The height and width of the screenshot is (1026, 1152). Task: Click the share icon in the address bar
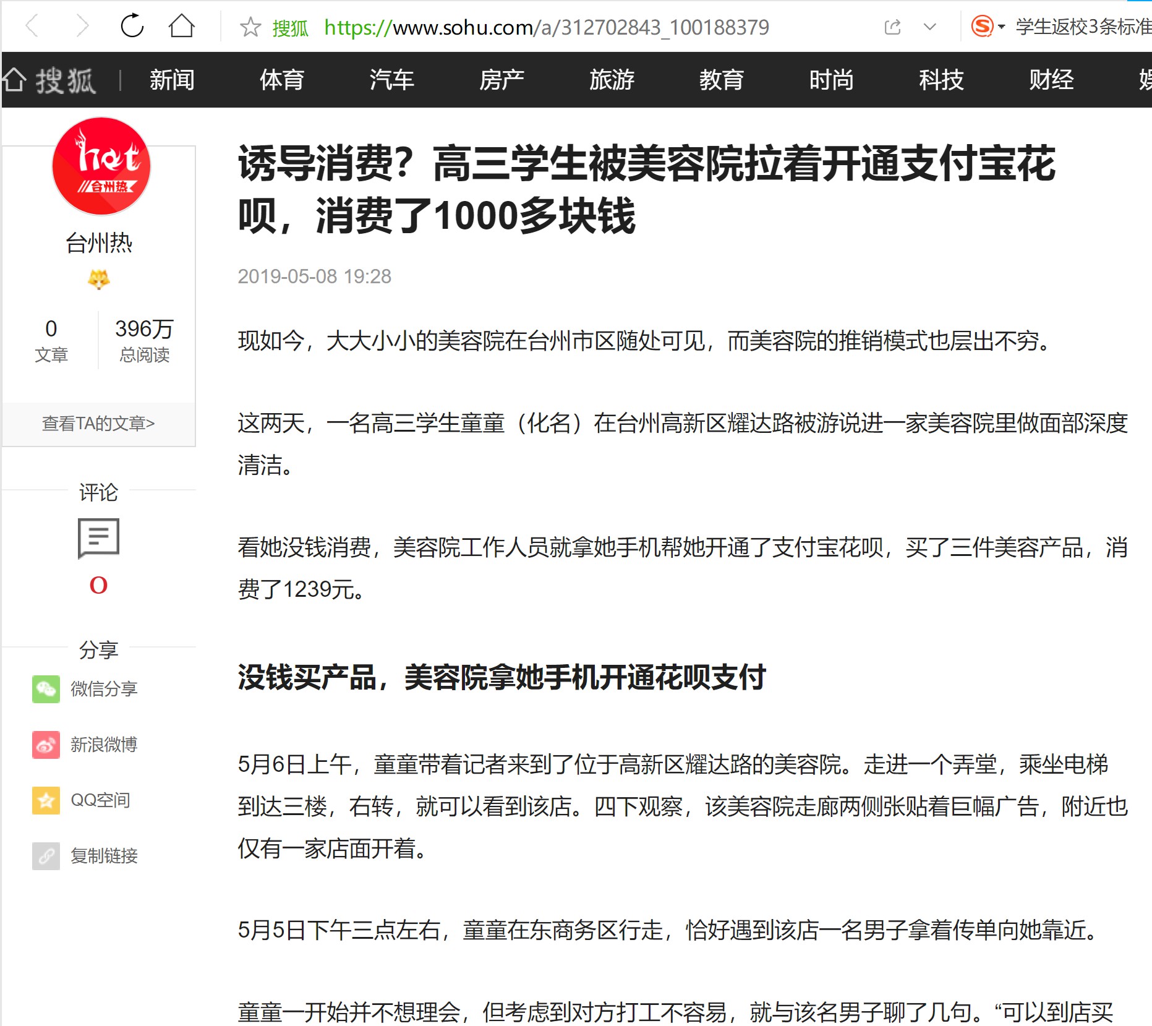tap(892, 27)
